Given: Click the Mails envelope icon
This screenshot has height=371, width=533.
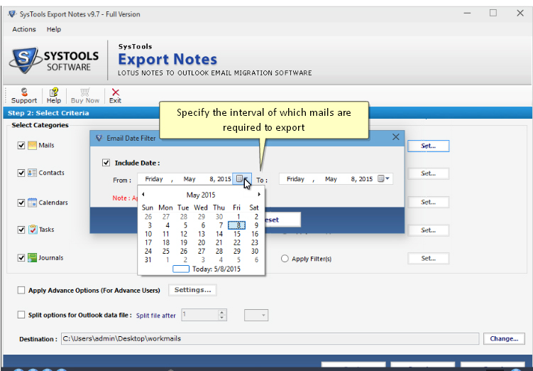Looking at the screenshot, I should (x=33, y=146).
